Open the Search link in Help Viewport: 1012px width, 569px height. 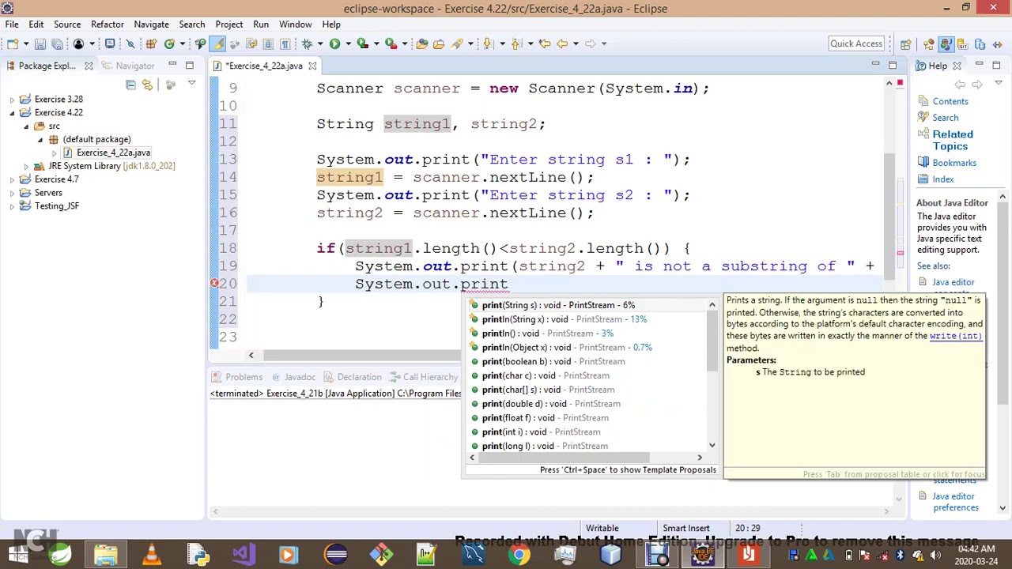(945, 118)
